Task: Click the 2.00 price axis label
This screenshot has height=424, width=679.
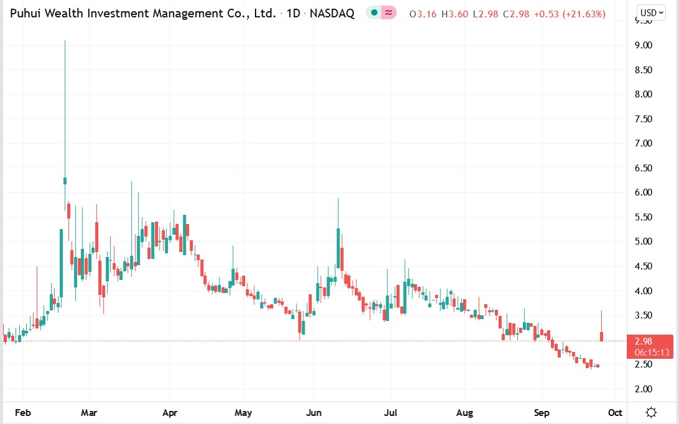Action: [x=644, y=389]
